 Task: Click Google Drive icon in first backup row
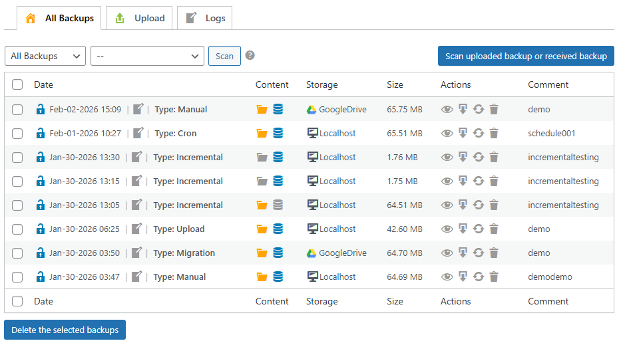[311, 109]
